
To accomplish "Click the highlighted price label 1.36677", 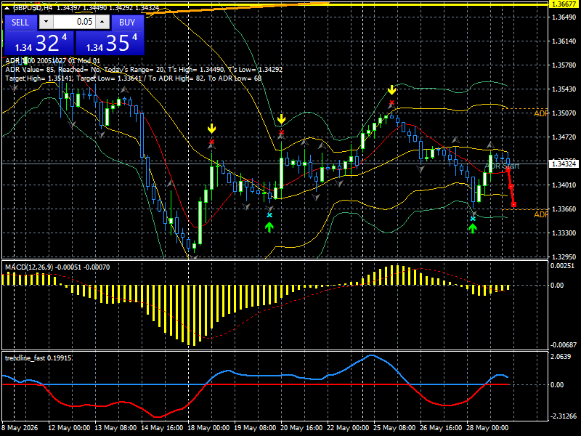I will coord(564,4).
